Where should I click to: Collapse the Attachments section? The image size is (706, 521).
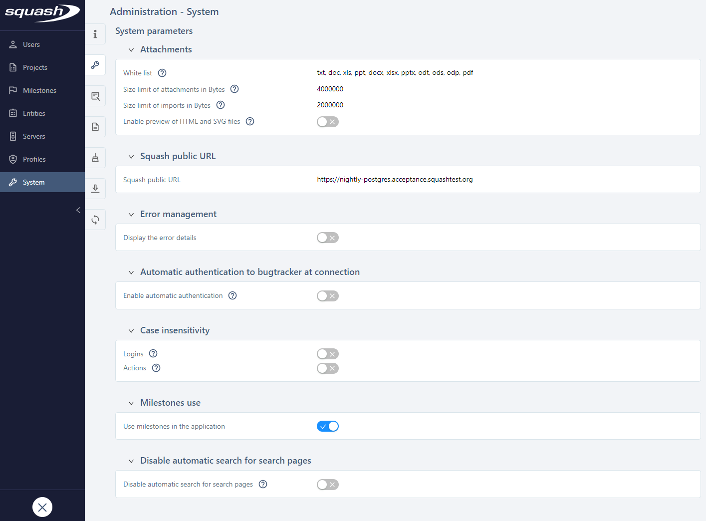(x=131, y=49)
